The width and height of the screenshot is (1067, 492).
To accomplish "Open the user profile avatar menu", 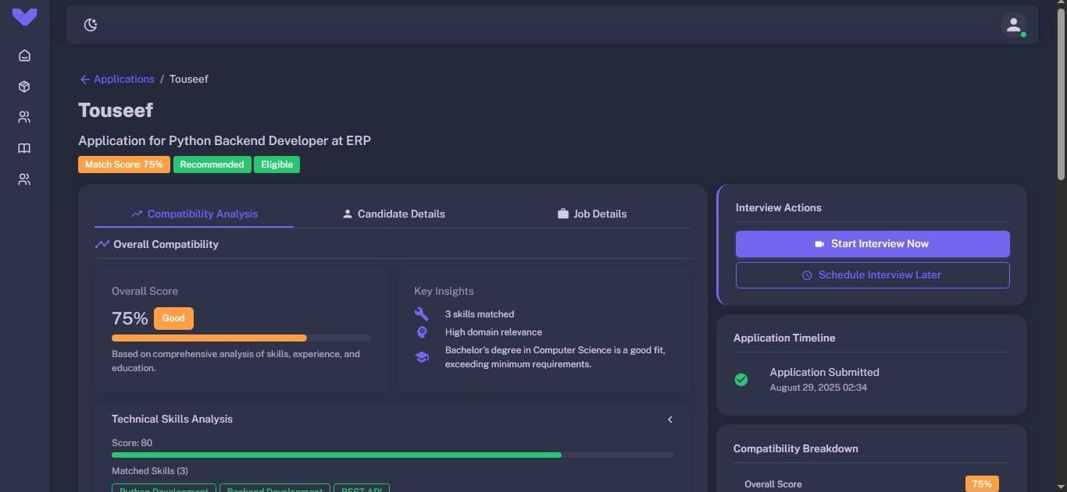I will pos(1013,24).
